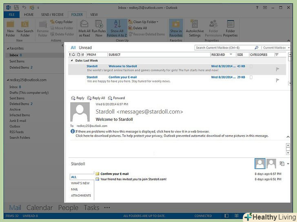297x222 pixels.
Task: Click Mark All as Read
Action: (x=84, y=29)
